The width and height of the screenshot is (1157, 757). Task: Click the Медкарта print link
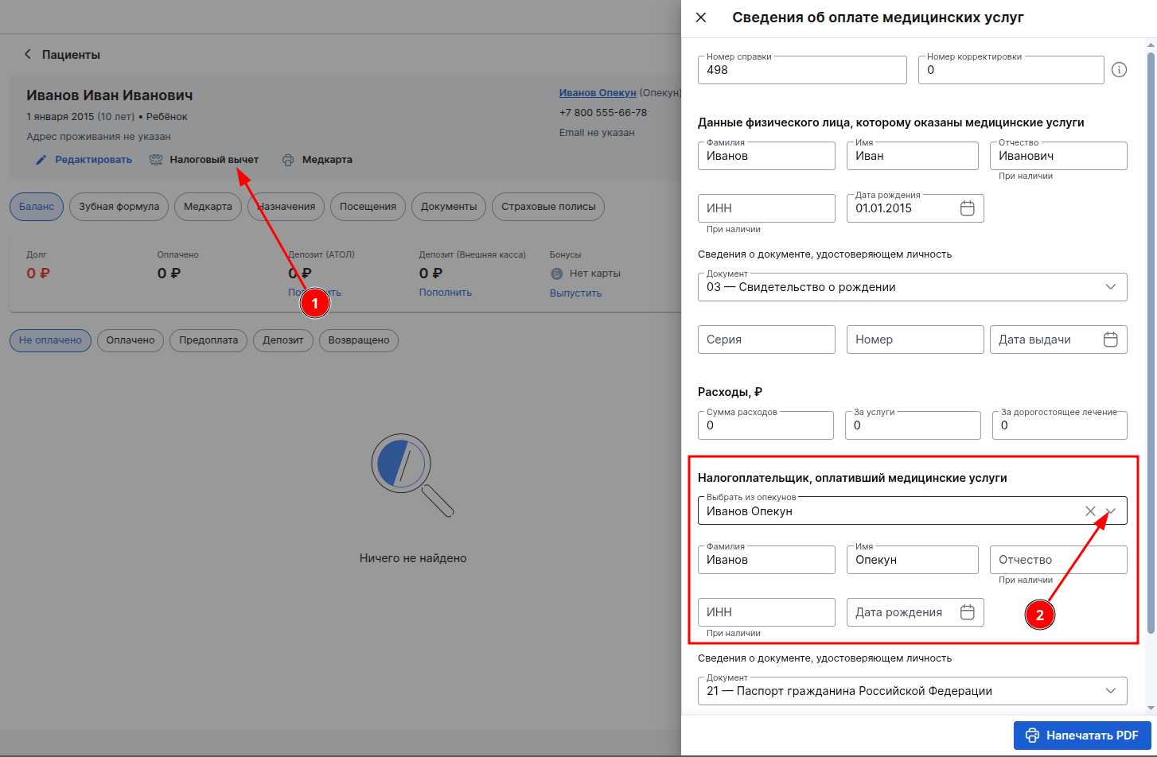tap(327, 160)
